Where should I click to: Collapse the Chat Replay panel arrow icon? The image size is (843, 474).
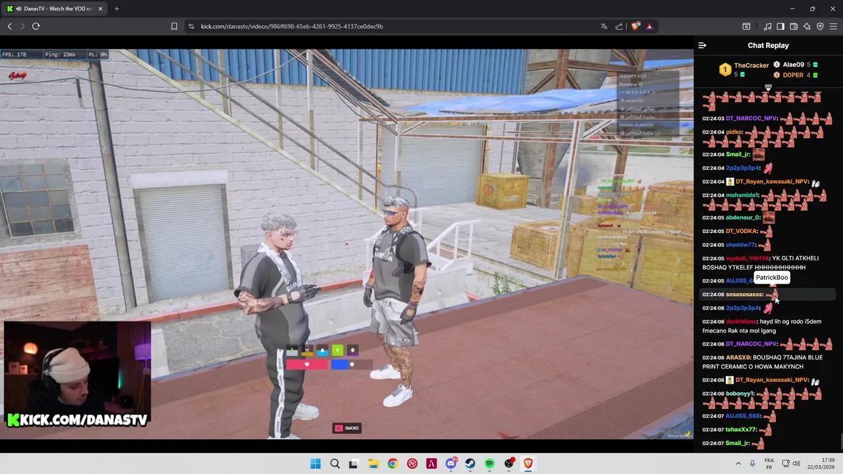coord(702,45)
